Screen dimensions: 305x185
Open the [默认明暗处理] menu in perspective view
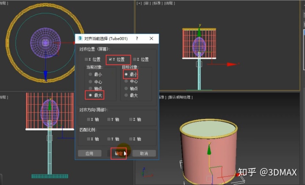point(180,97)
